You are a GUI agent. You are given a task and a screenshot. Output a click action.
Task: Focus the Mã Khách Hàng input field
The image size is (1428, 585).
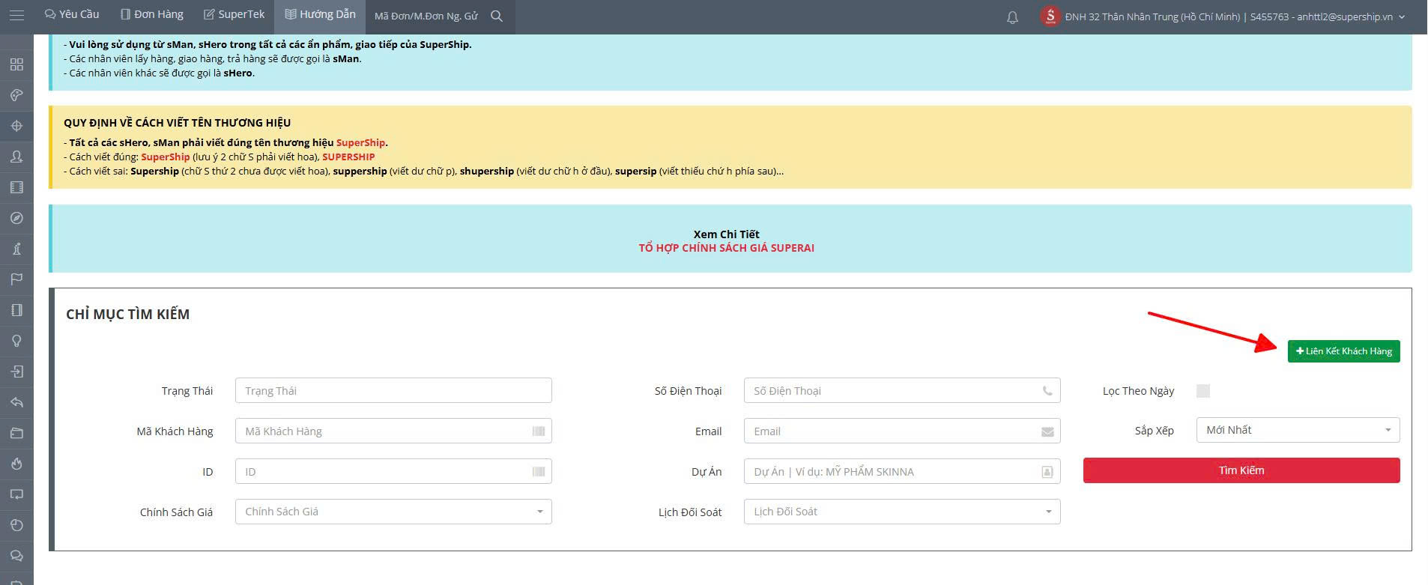[x=393, y=431]
